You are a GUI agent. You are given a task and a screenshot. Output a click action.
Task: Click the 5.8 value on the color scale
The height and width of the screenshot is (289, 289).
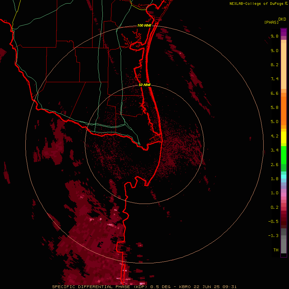pyautogui.click(x=275, y=107)
